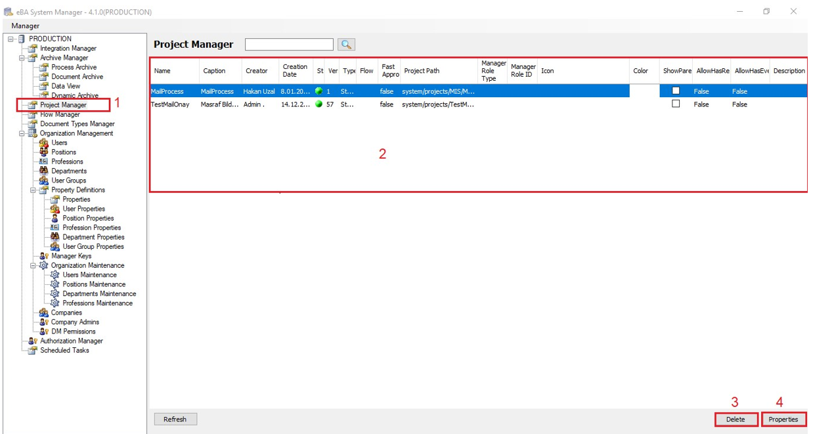The width and height of the screenshot is (813, 434).
Task: Sort by the Caption column header
Action: pyautogui.click(x=220, y=71)
